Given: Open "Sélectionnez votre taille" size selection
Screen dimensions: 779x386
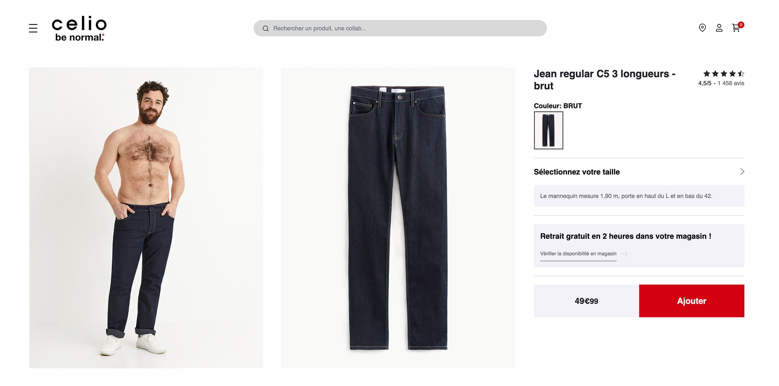Looking at the screenshot, I should tap(577, 172).
